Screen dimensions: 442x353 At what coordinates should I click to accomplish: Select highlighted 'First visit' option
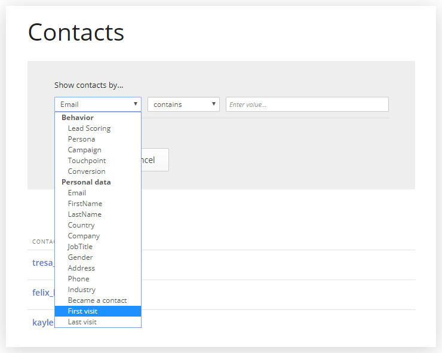point(82,311)
